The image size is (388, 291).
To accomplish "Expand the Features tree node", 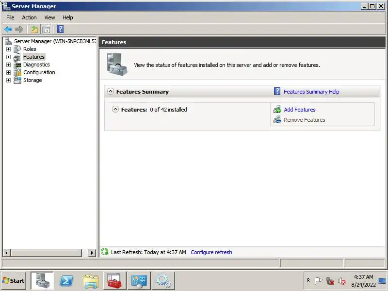I will click(8, 57).
